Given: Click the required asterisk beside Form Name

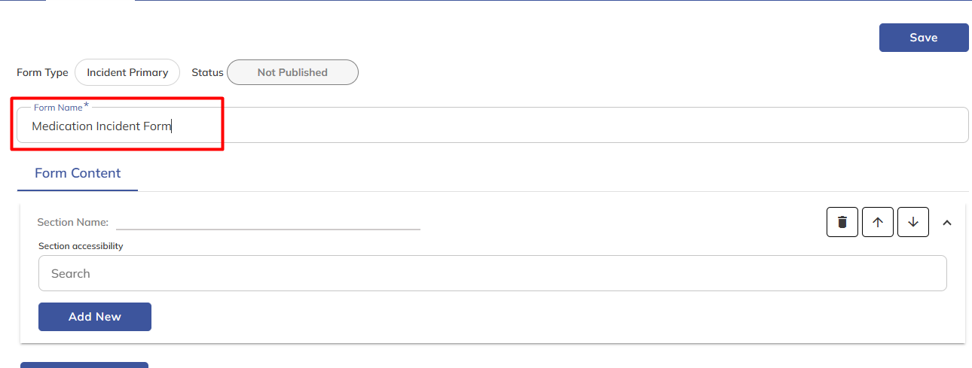Looking at the screenshot, I should coord(86,105).
